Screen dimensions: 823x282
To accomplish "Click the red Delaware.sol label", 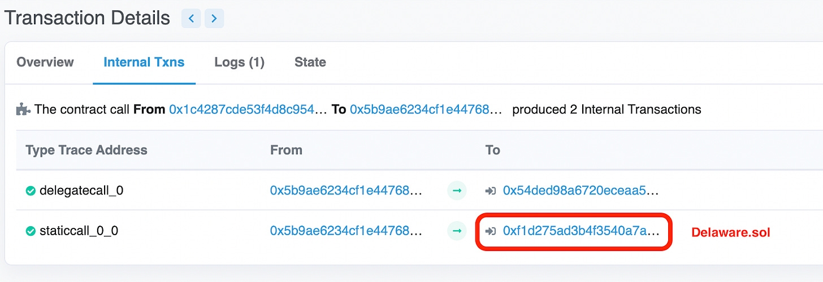I will [731, 232].
